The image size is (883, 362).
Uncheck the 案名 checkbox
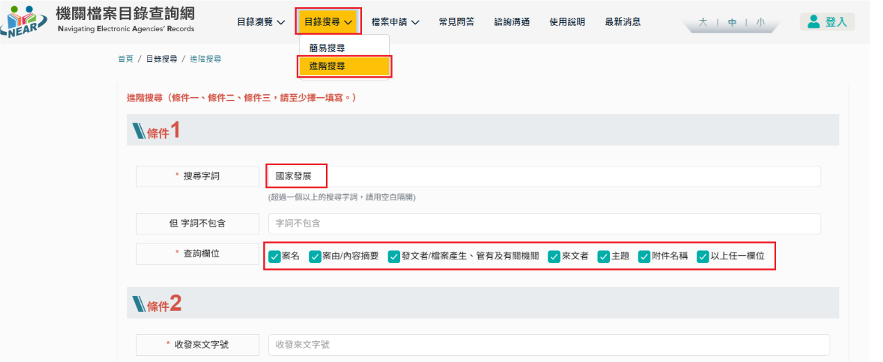274,257
